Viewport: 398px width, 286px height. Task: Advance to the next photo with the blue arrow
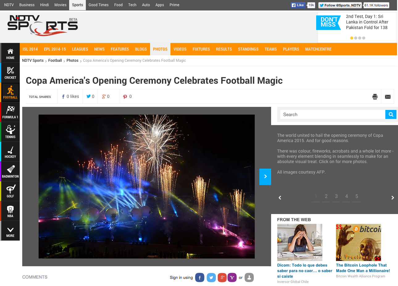(x=265, y=177)
